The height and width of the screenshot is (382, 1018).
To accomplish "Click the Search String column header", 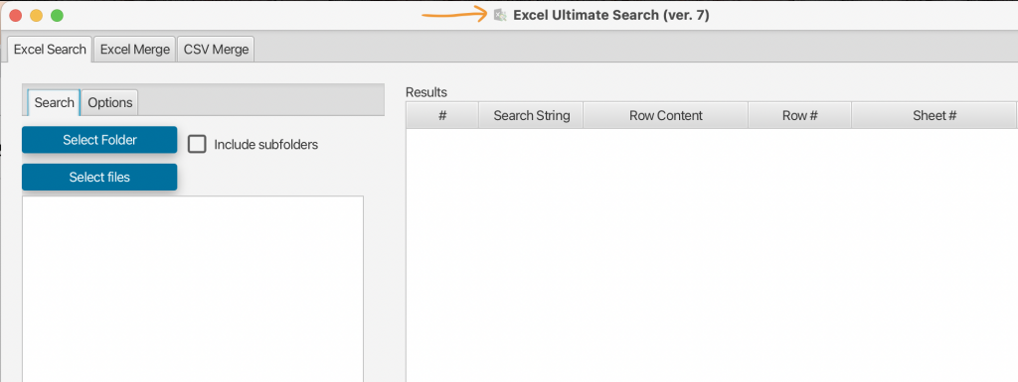I will [x=531, y=115].
